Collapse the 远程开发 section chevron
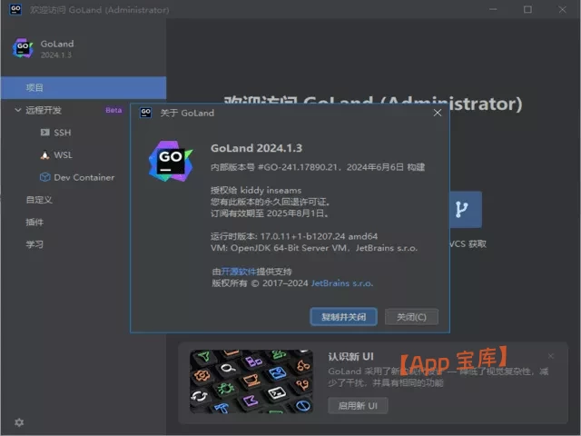The width and height of the screenshot is (581, 436). click(x=17, y=110)
